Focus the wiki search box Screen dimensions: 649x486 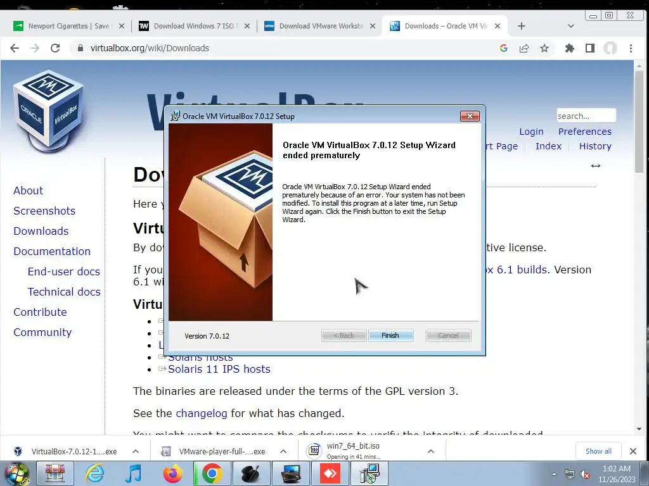click(586, 116)
